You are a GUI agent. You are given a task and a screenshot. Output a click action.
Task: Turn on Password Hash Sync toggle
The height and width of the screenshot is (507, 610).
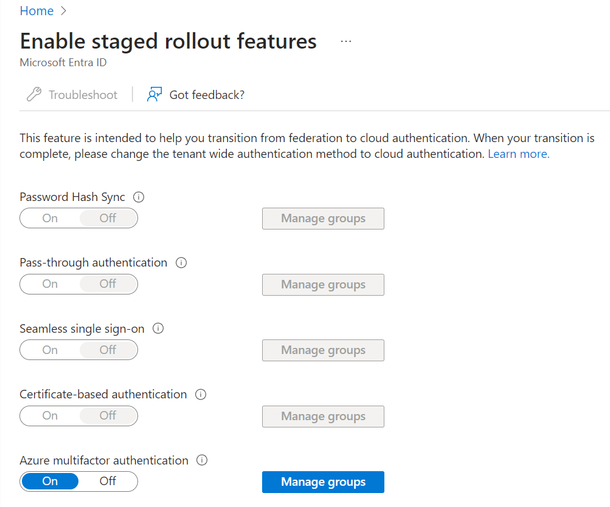(50, 219)
